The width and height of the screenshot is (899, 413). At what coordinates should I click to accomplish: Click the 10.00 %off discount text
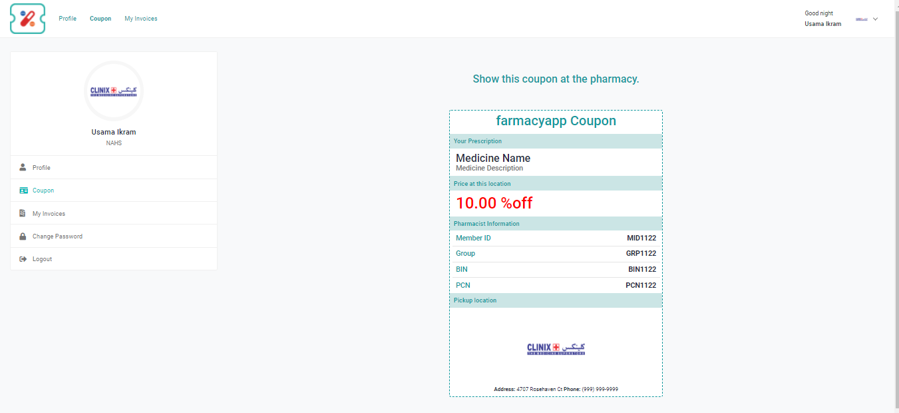pos(494,203)
